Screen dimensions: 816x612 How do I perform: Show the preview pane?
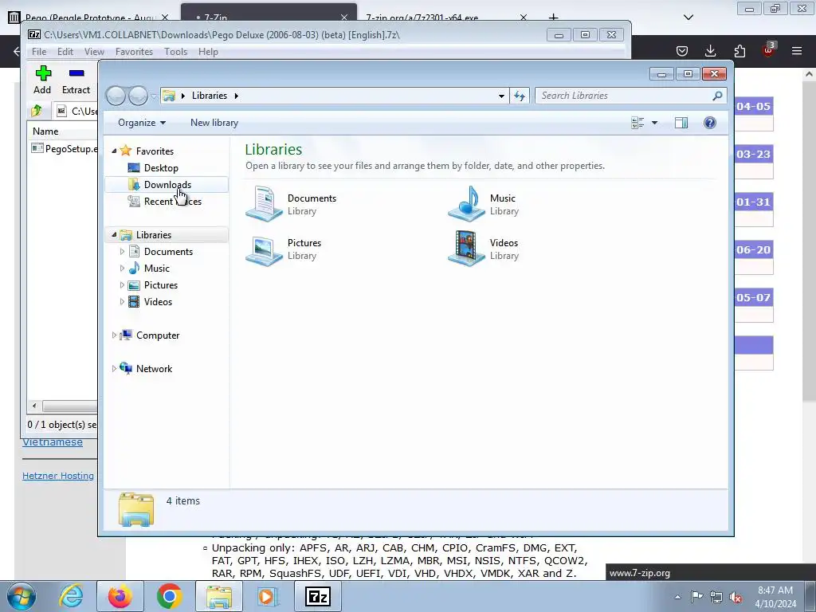click(x=681, y=123)
